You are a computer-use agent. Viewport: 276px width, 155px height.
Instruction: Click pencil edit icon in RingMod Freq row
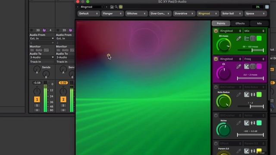238,66
